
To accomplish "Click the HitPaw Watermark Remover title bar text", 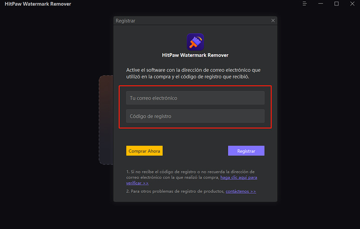I will click(38, 4).
